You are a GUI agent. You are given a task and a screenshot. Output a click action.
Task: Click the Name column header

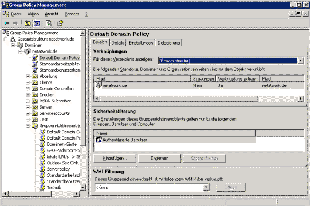coord(175,133)
